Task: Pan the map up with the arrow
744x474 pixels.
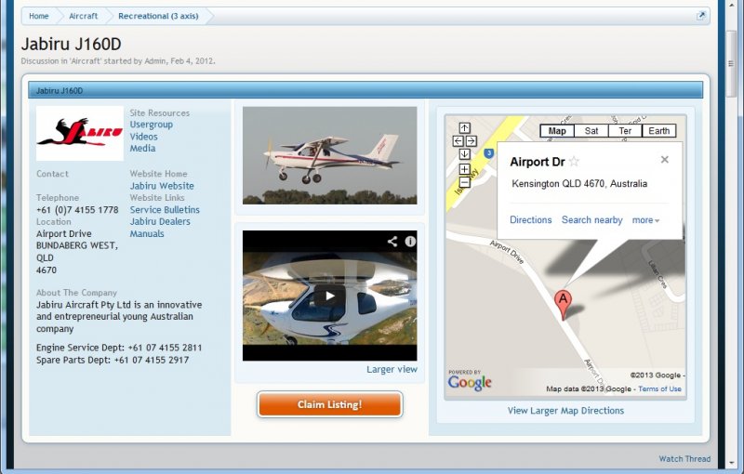Action: (464, 128)
